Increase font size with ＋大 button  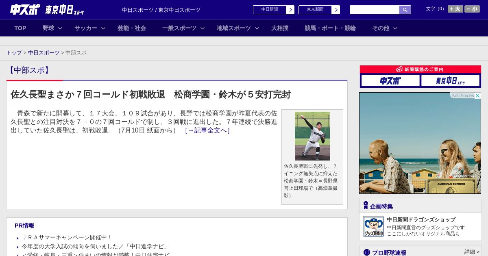pyautogui.click(x=455, y=9)
